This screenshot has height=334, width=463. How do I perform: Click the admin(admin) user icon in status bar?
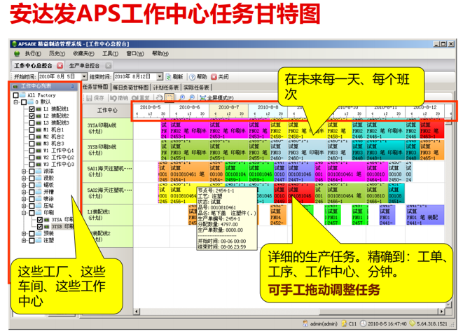pos(305,323)
